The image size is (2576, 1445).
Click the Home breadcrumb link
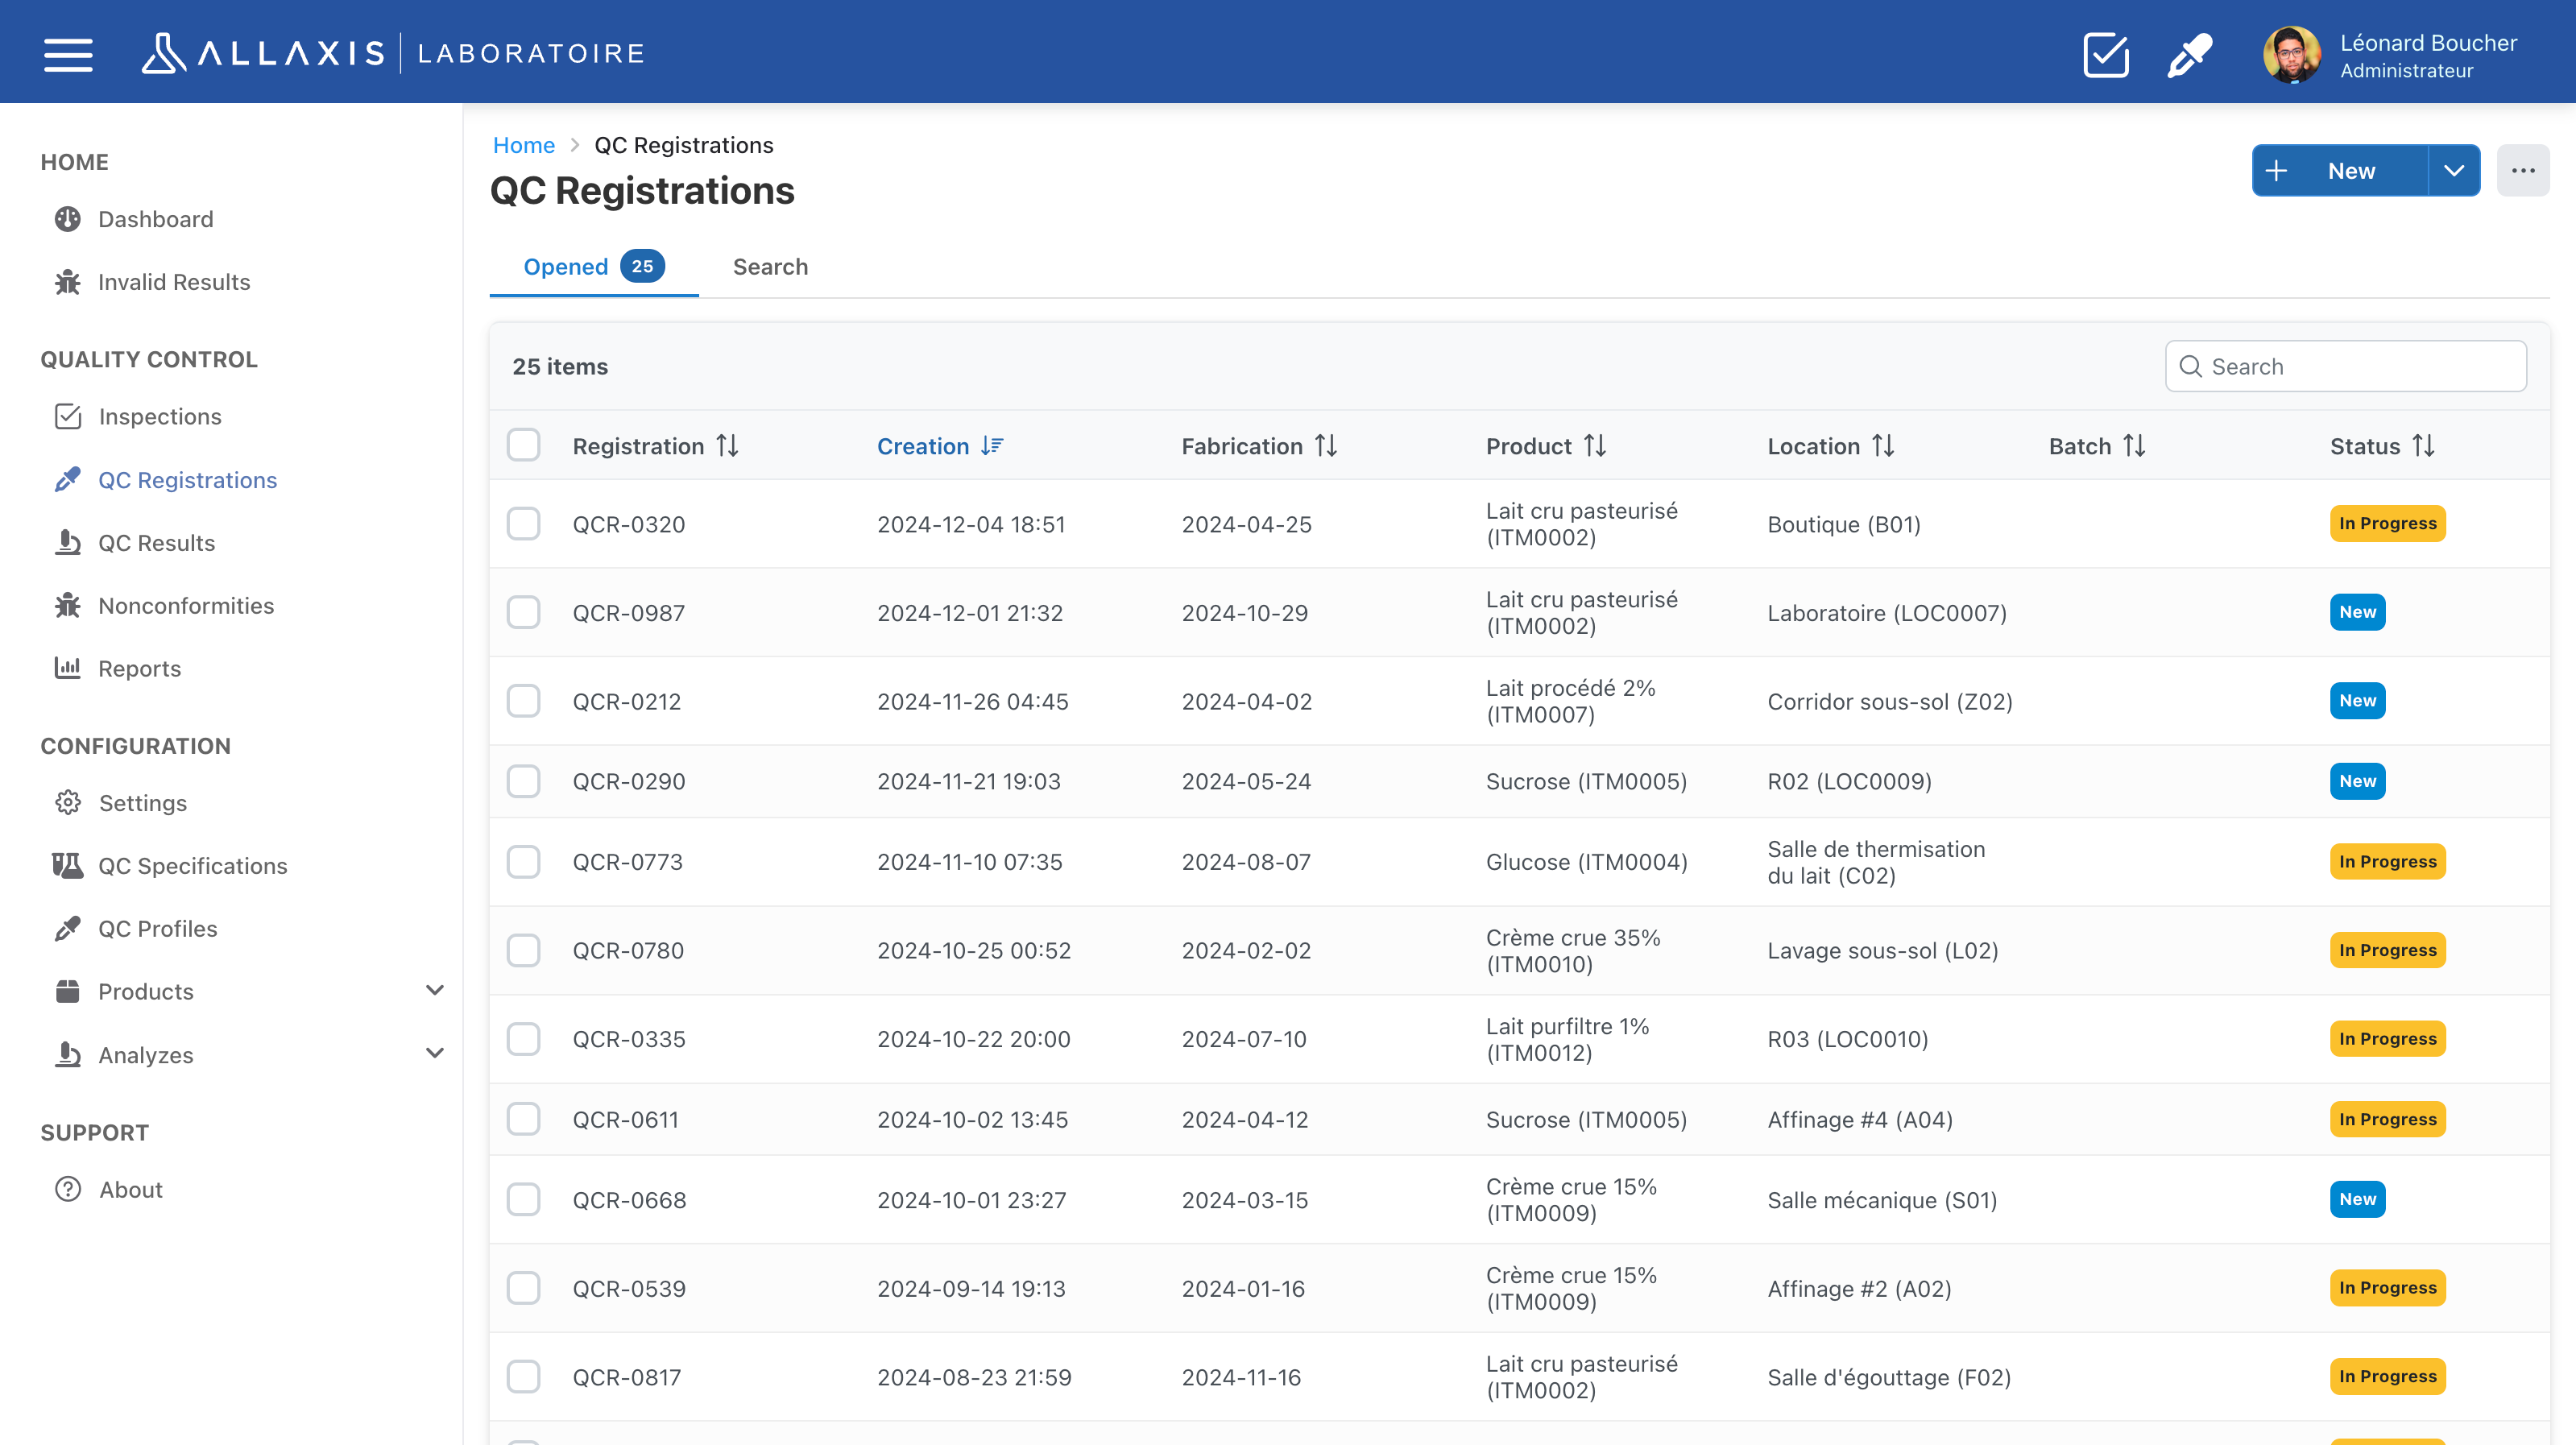click(523, 145)
